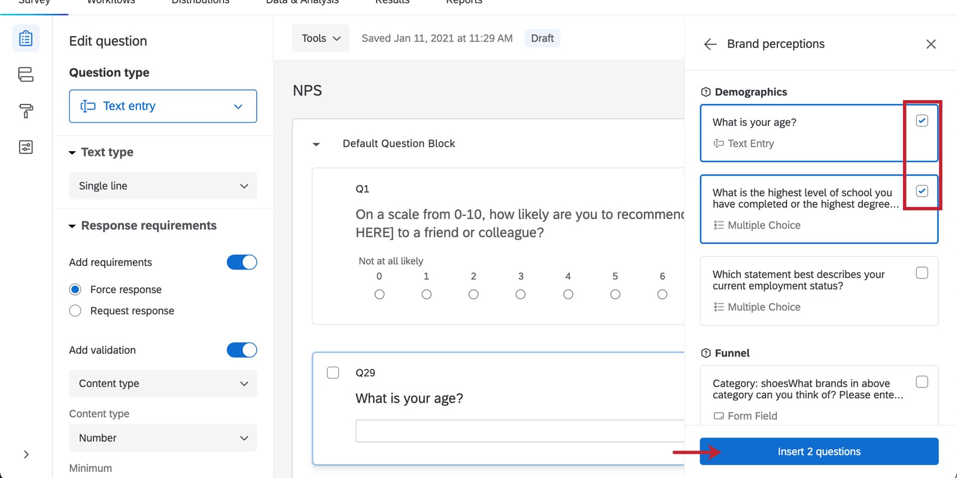957x478 pixels.
Task: Uncheck the "What is your age?" library question
Action: [x=922, y=121]
